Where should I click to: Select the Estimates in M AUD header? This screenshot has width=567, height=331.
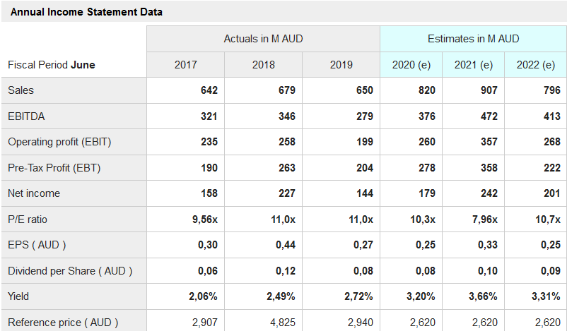pyautogui.click(x=473, y=39)
